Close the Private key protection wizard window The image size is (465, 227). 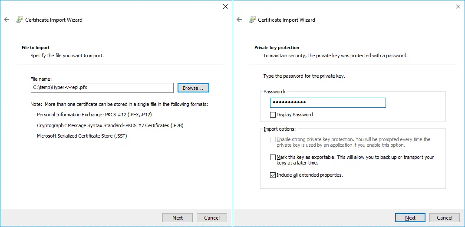point(458,7)
